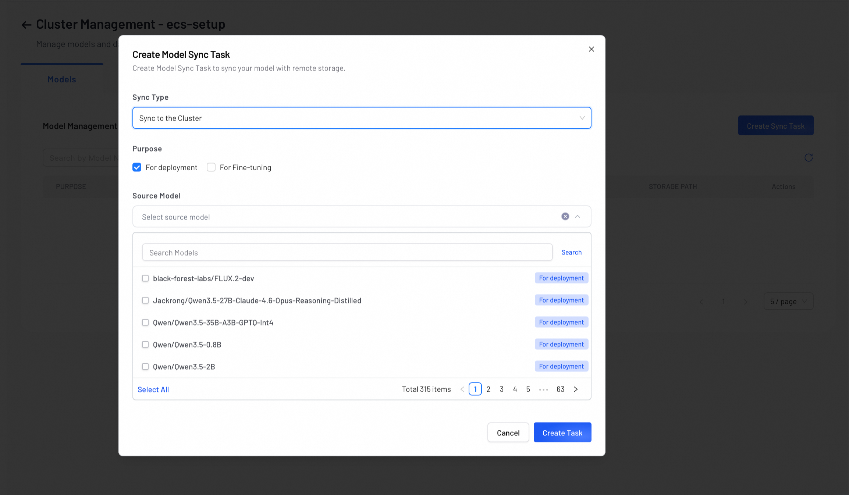Clear the source model selection icon

click(x=565, y=217)
